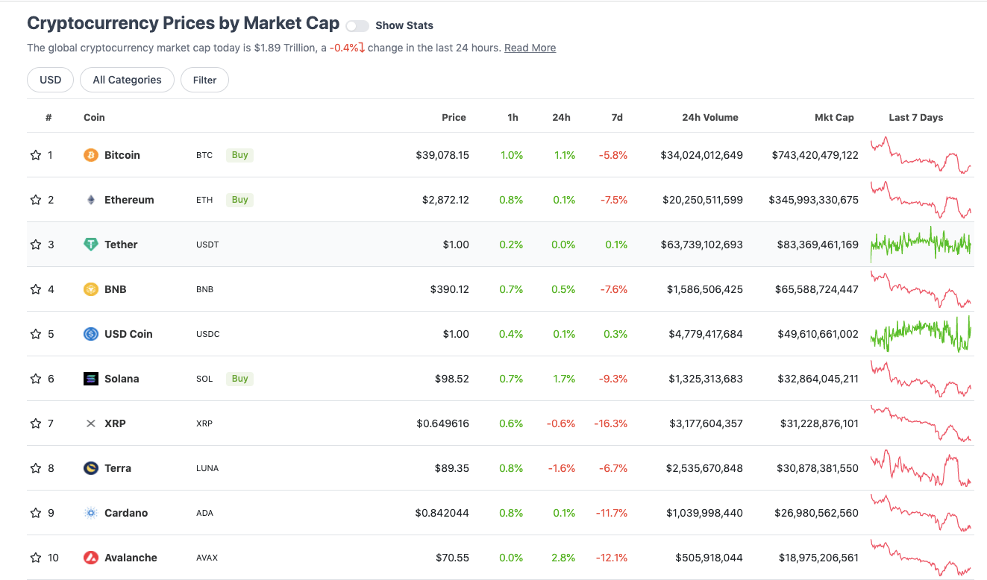The width and height of the screenshot is (987, 580).
Task: Click the Avalanche logo icon
Action: [x=91, y=558]
